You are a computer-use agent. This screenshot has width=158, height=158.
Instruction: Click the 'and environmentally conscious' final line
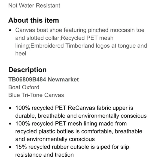(x=55, y=139)
